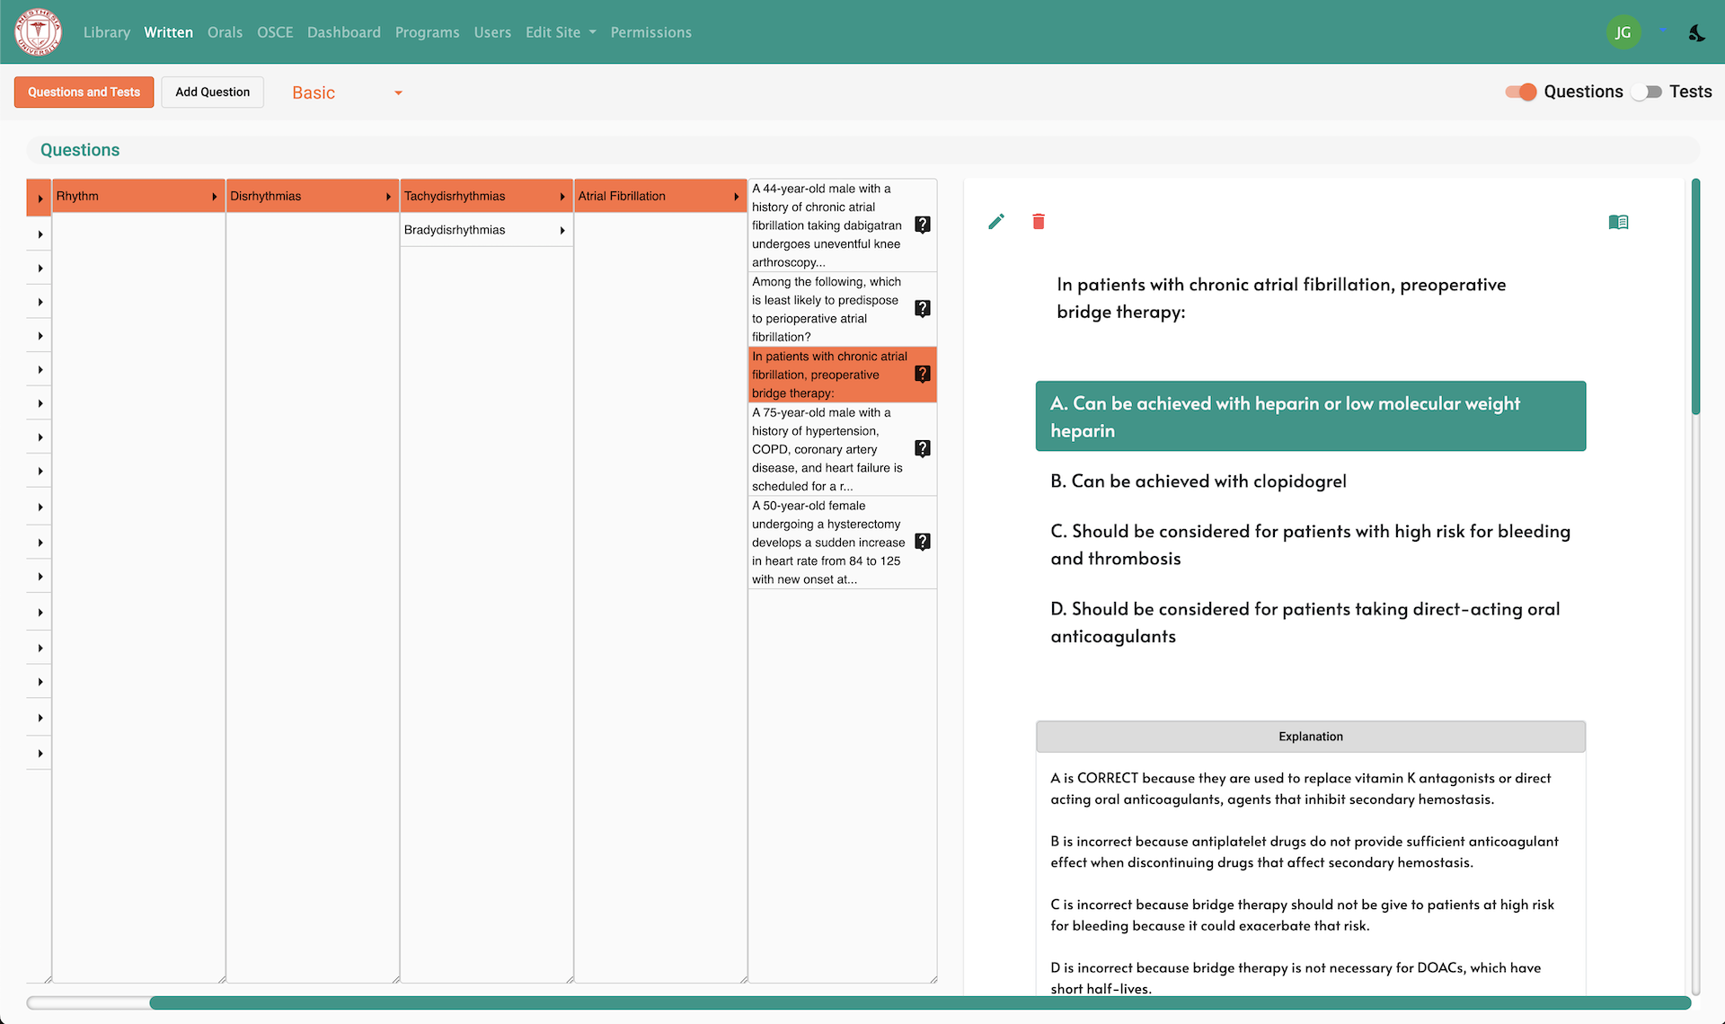Screen dimensions: 1725x1024
Task: Open the Orals navigation tab
Action: click(225, 32)
